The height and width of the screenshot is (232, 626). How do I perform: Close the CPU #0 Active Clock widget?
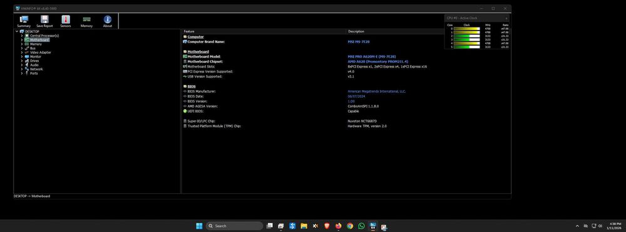click(x=506, y=18)
